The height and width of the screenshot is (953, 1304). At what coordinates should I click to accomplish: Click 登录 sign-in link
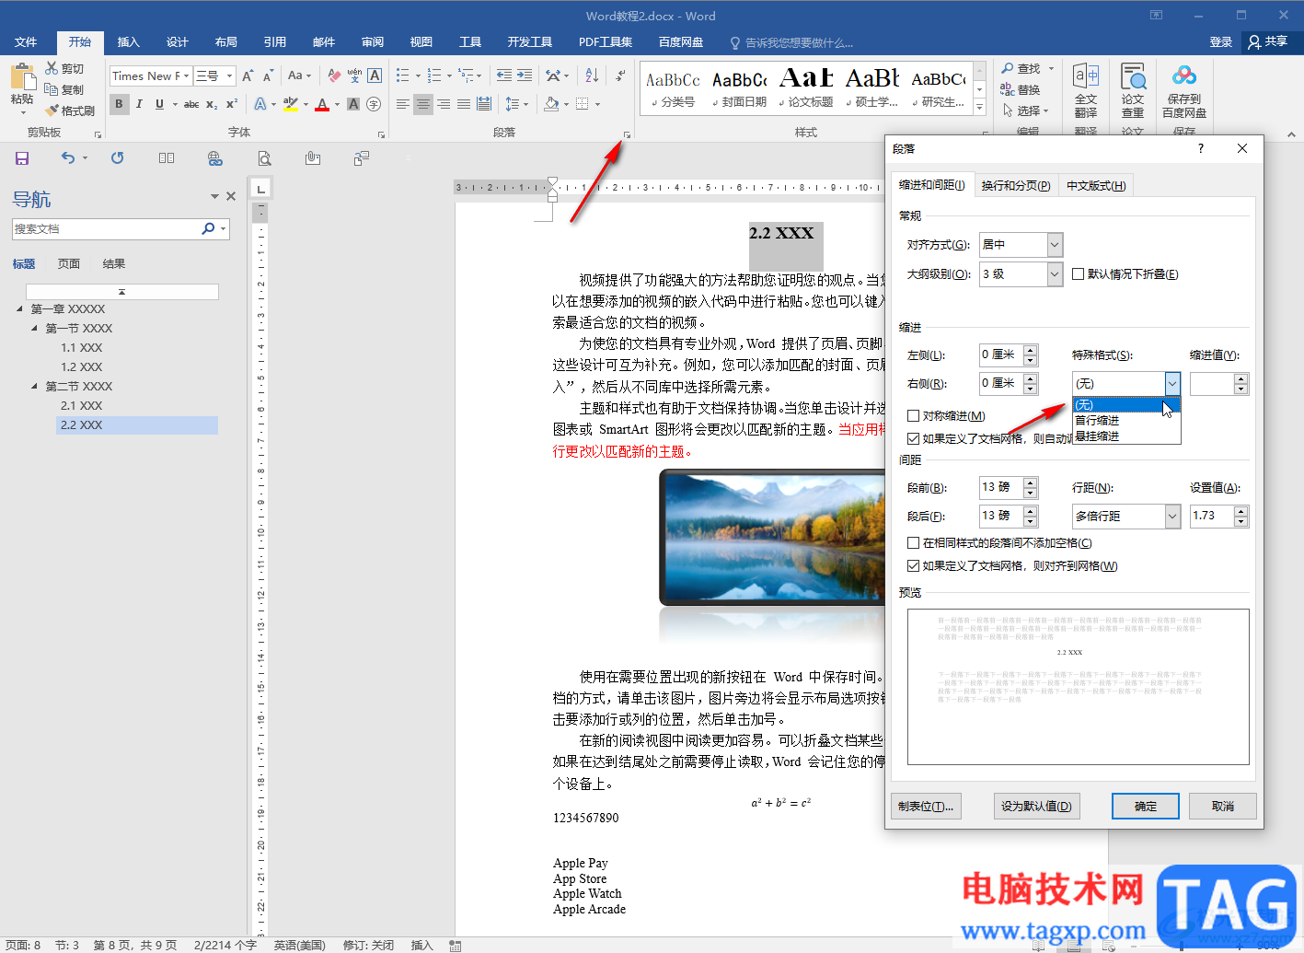coord(1221,42)
